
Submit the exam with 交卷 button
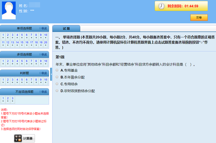(x=199, y=18)
